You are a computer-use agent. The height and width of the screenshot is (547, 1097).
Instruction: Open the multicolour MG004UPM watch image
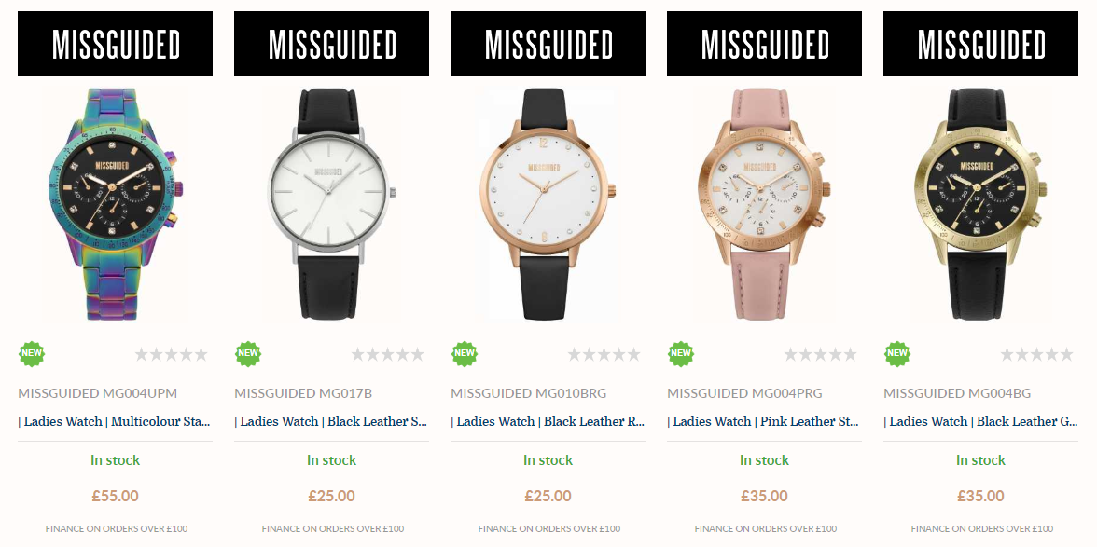[x=115, y=204]
